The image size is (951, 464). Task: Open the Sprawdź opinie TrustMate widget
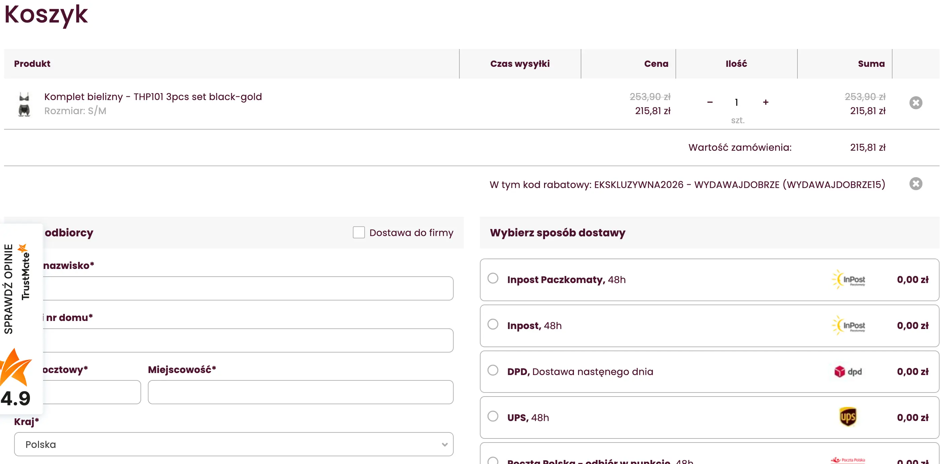(9, 288)
